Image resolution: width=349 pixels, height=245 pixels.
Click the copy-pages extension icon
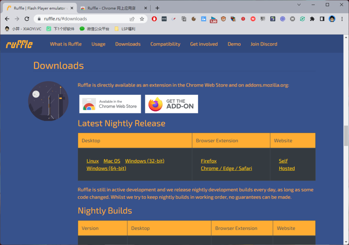tap(184, 19)
